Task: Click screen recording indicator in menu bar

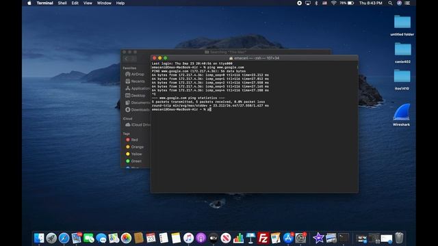Action: coord(299,3)
